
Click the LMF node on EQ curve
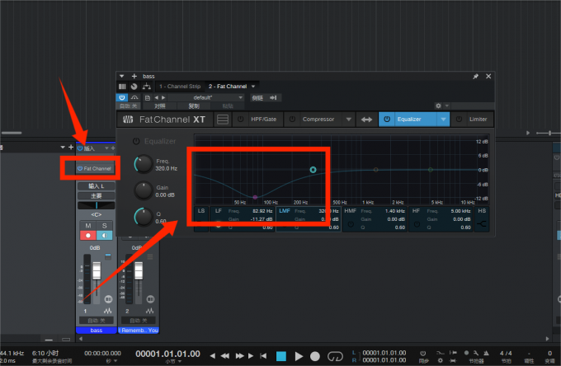(313, 170)
